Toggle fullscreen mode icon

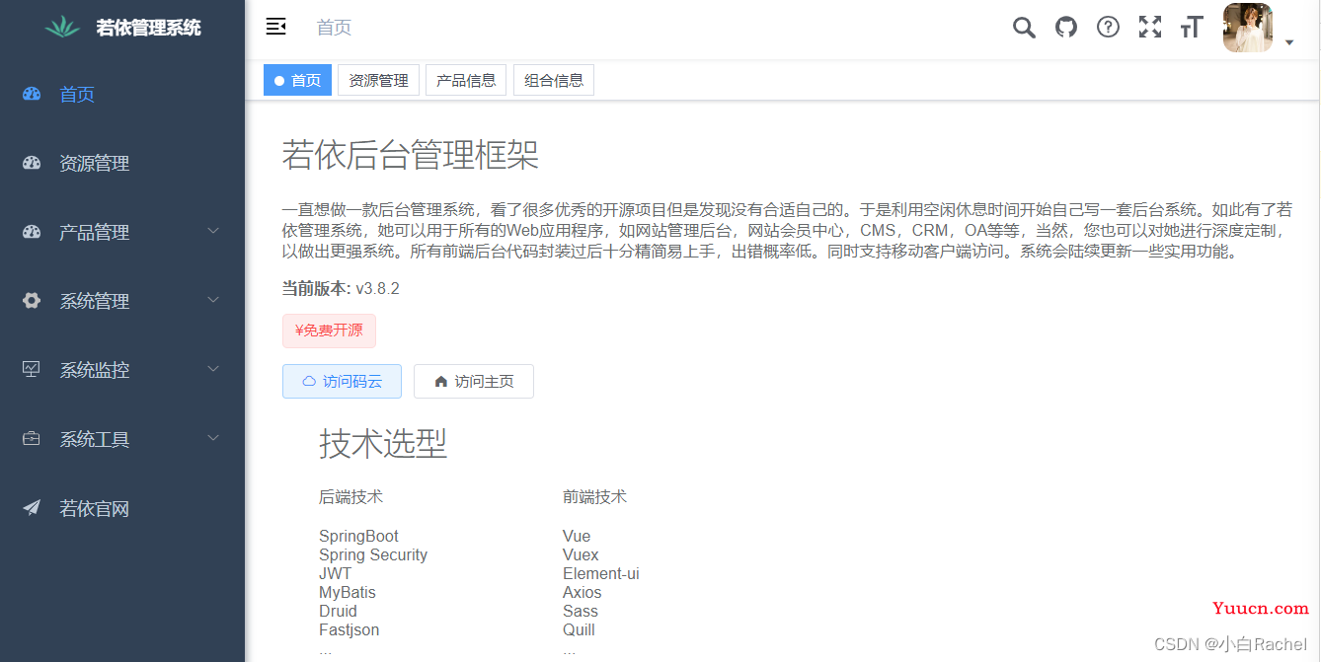(1149, 27)
